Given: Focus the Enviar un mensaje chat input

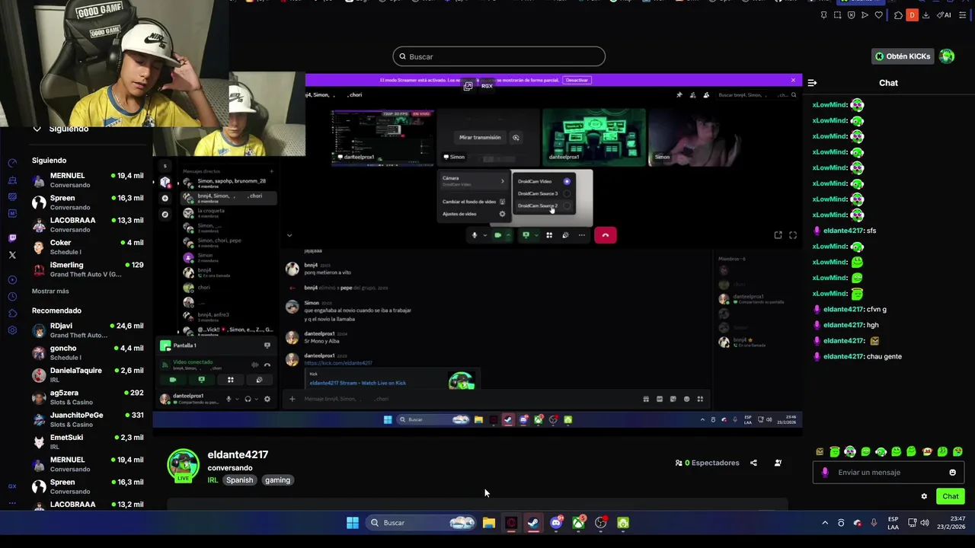Looking at the screenshot, I should 888,473.
